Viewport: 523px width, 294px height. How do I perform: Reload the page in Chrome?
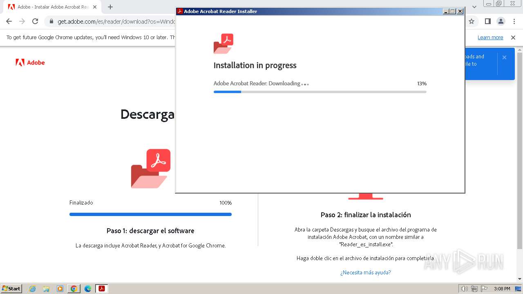(35, 21)
